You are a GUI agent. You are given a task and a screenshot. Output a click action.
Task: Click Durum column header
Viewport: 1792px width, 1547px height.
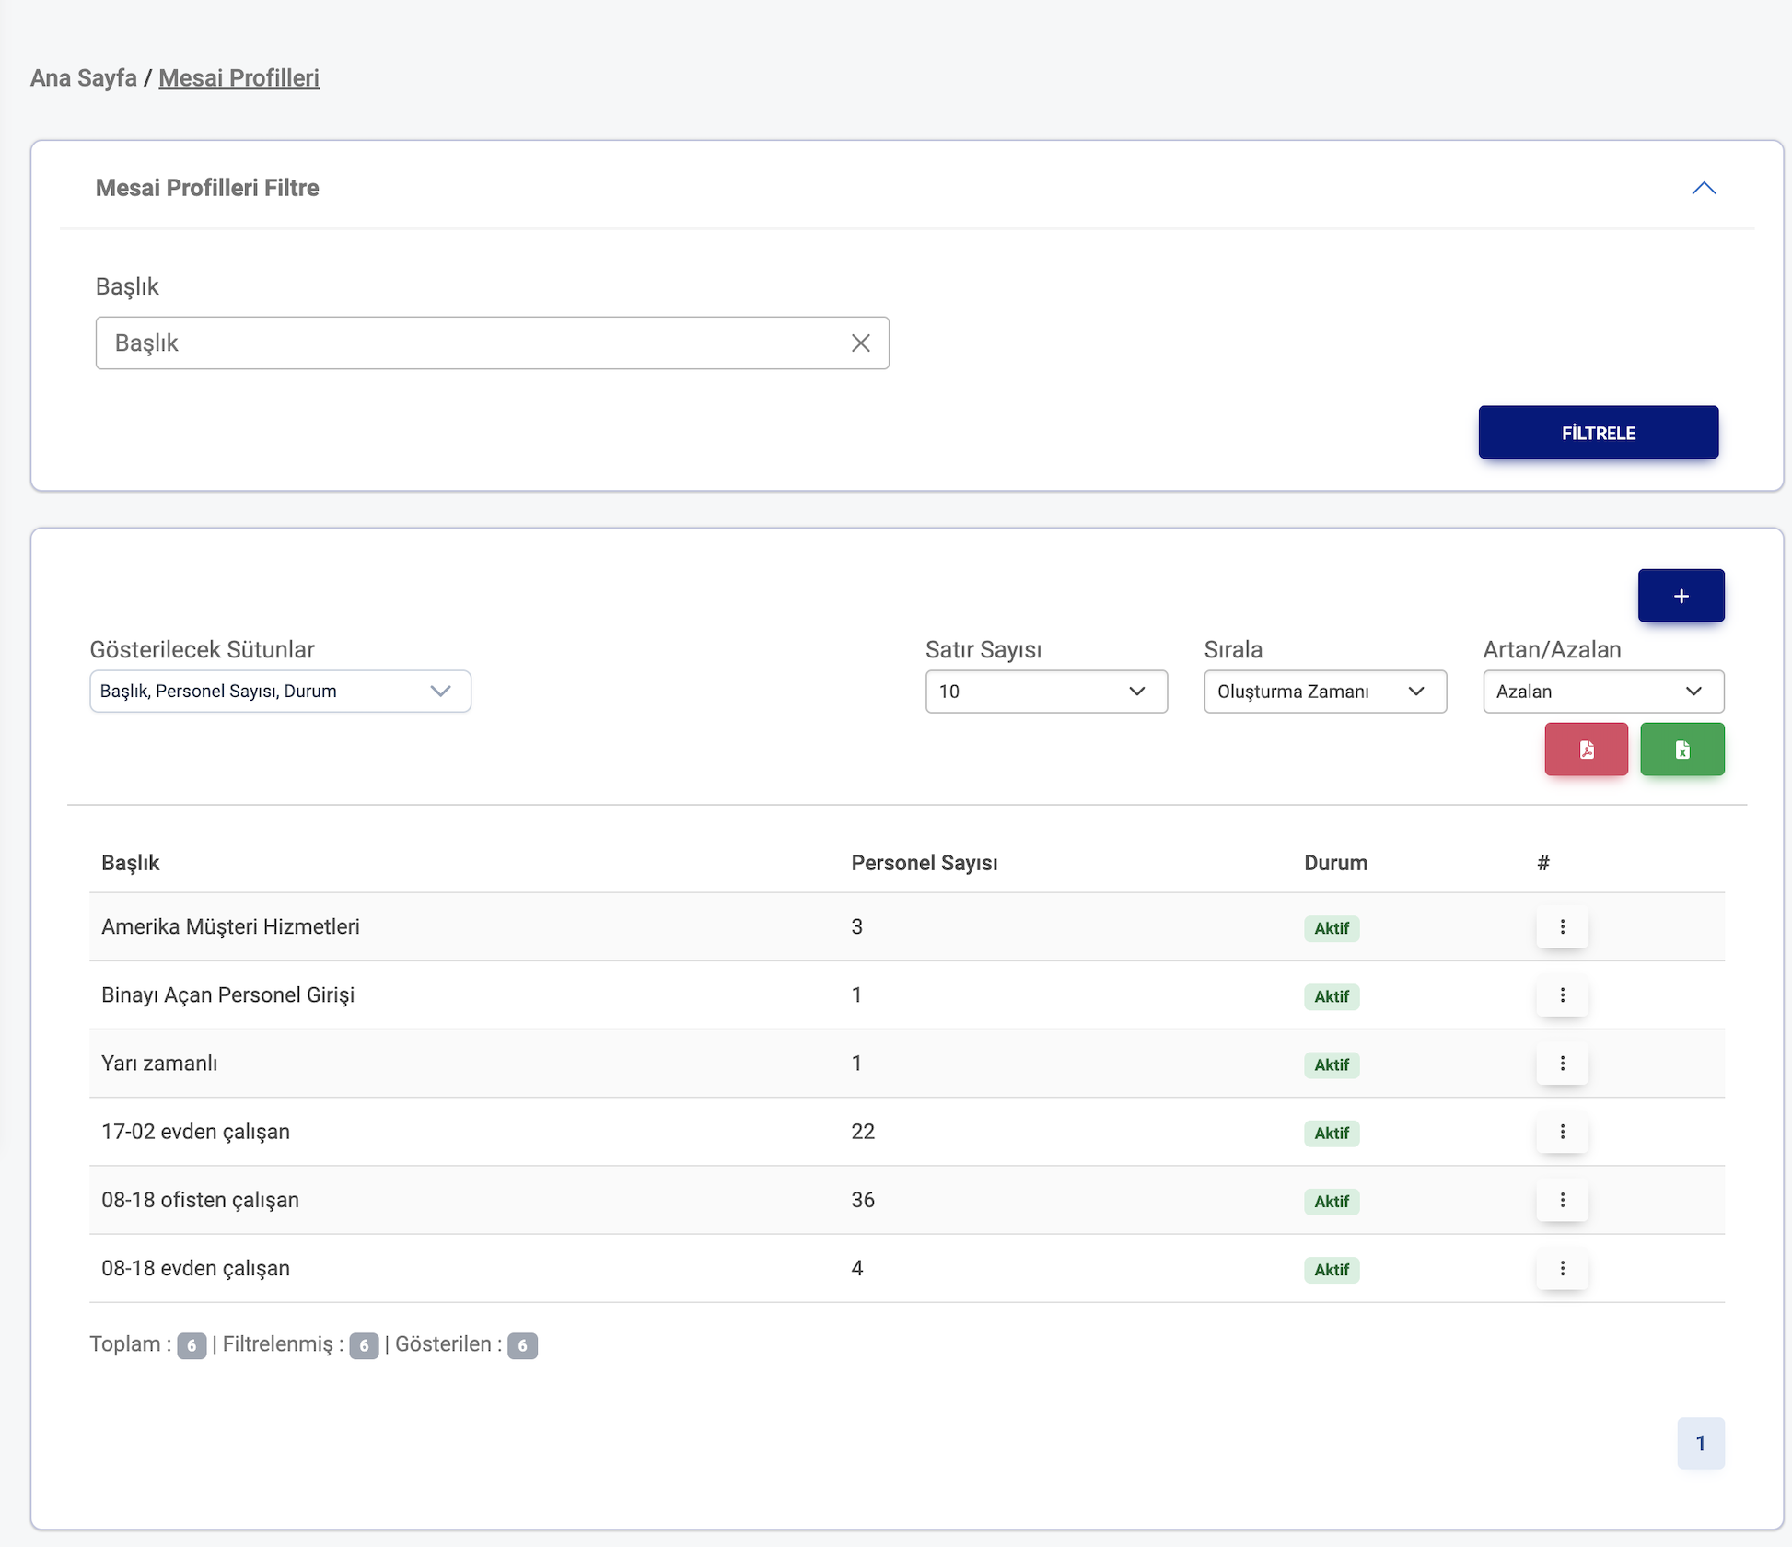point(1335,863)
